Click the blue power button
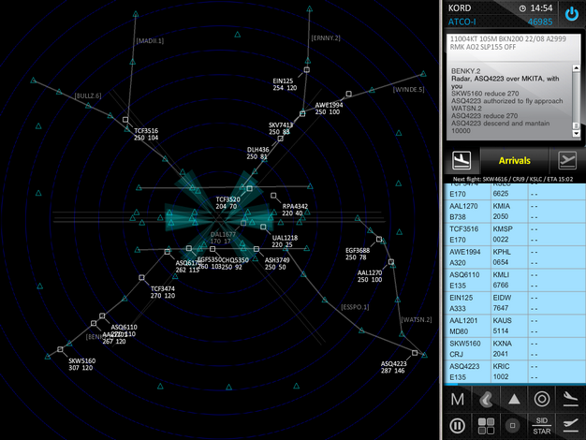 coord(570,14)
